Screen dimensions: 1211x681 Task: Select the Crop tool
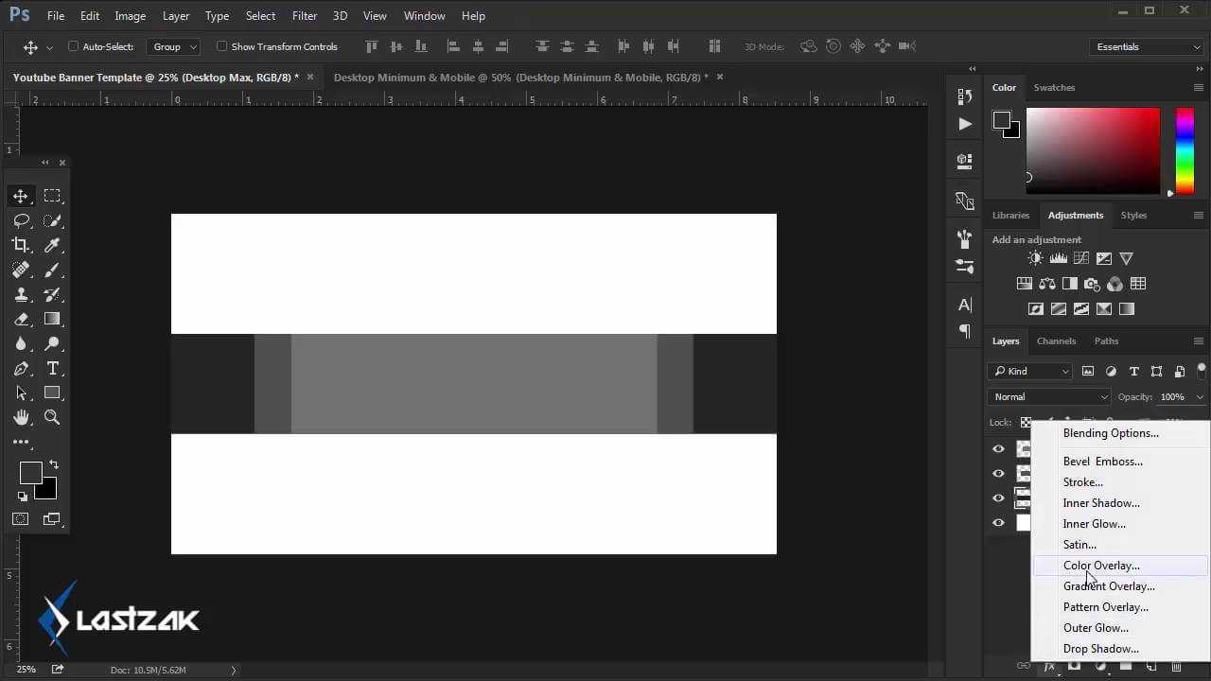[x=20, y=245]
